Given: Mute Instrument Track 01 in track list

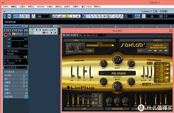Looking at the screenshot, I should (x=36, y=30).
